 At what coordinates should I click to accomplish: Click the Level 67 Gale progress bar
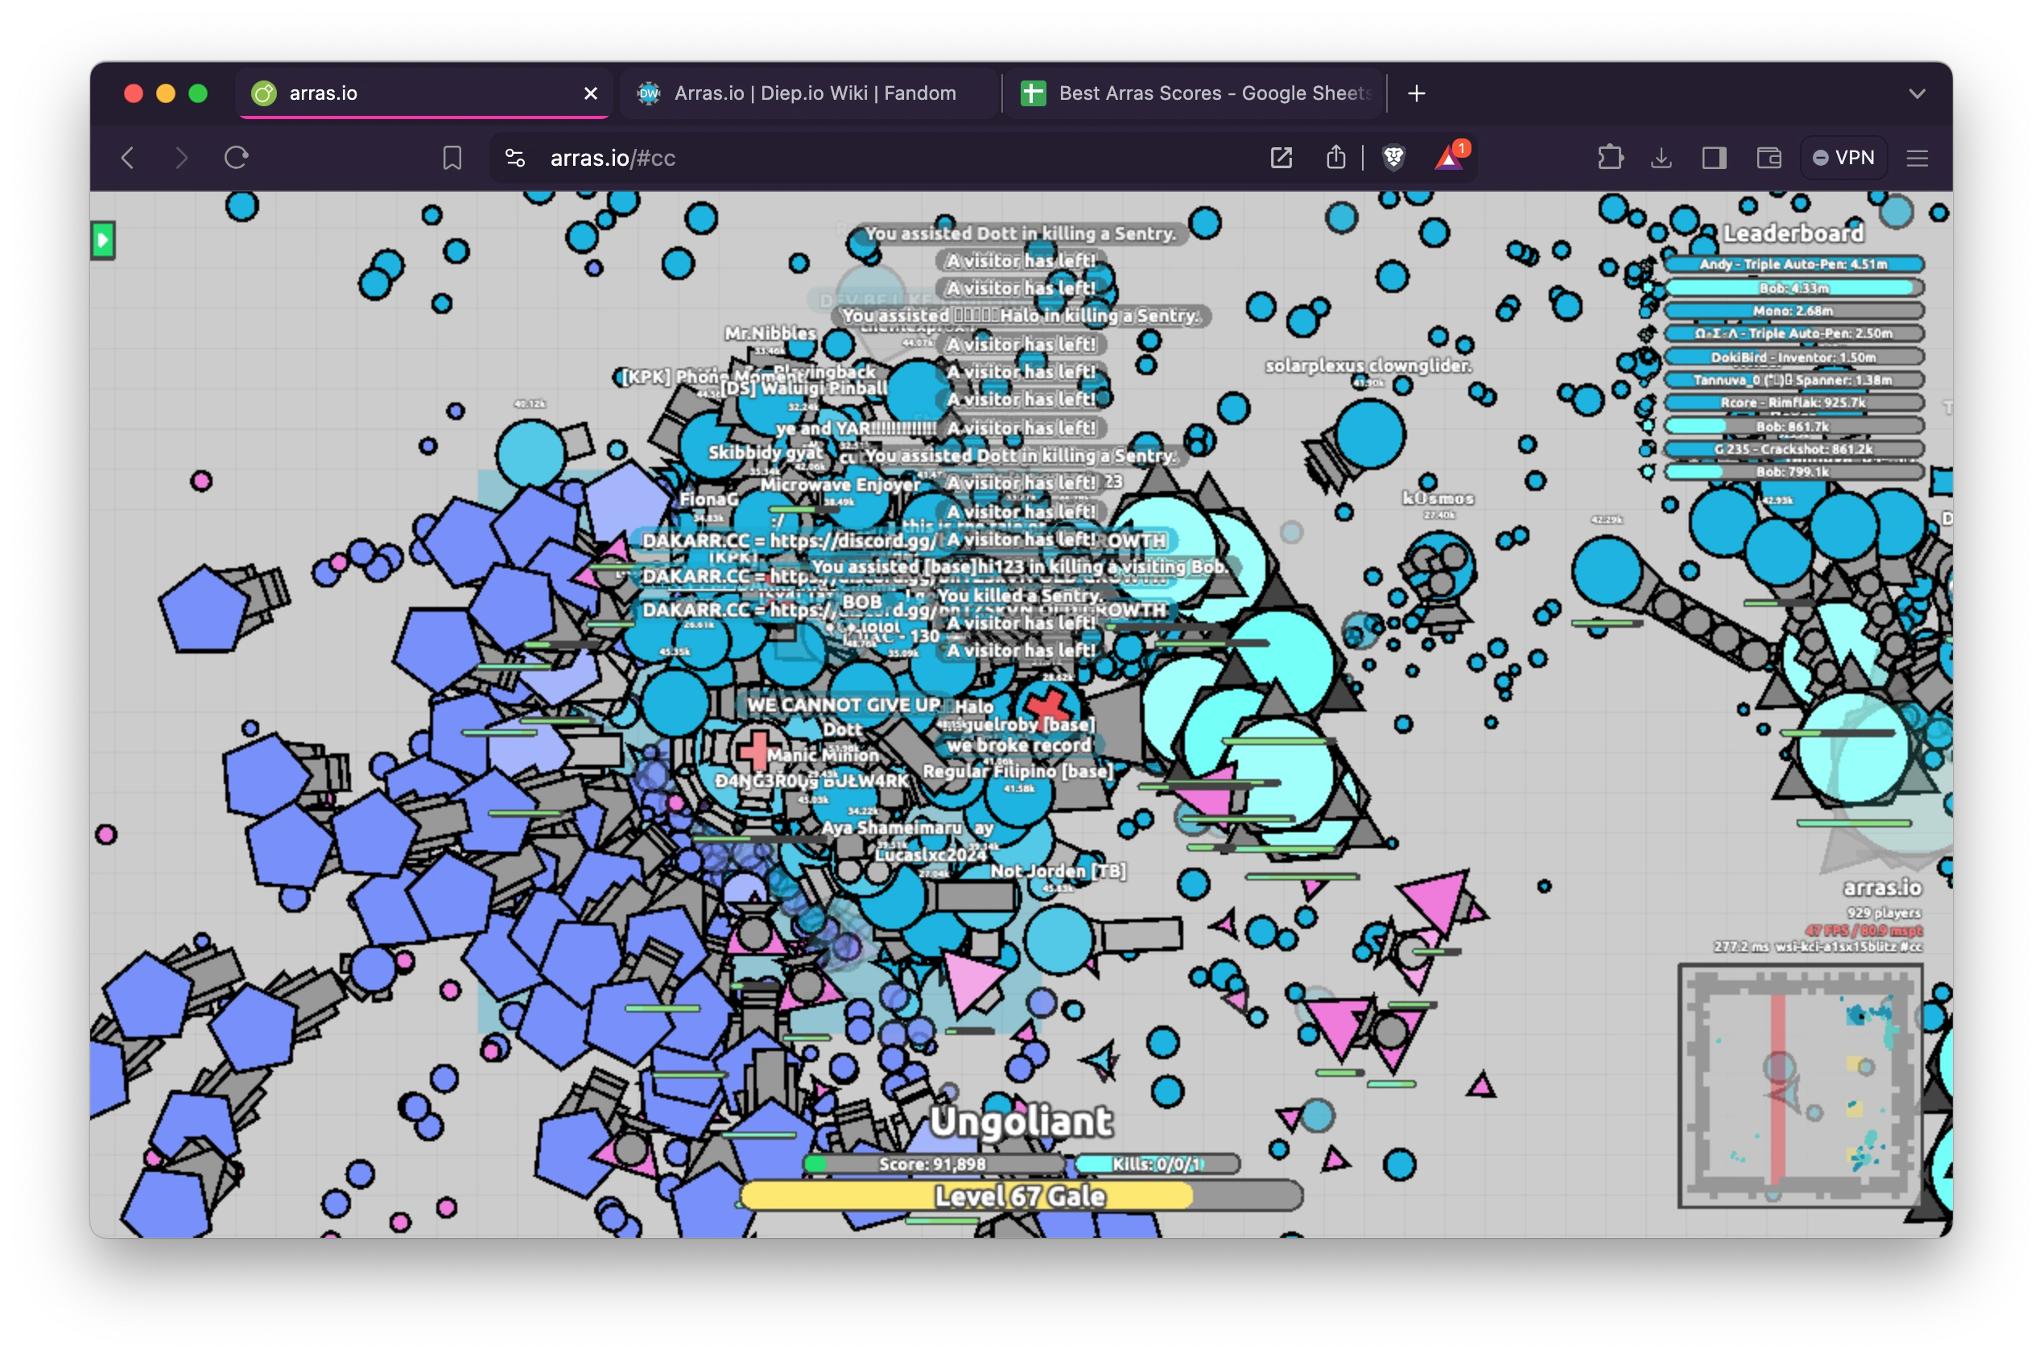click(x=1020, y=1196)
